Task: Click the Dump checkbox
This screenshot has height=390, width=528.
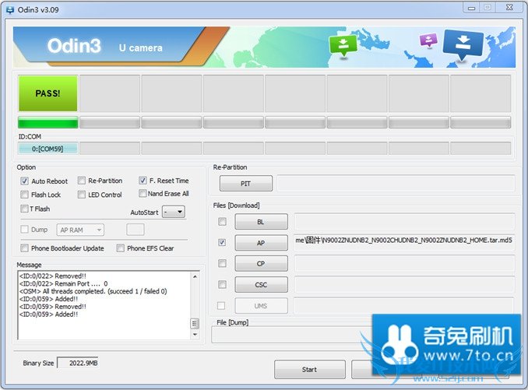Action: coord(24,230)
